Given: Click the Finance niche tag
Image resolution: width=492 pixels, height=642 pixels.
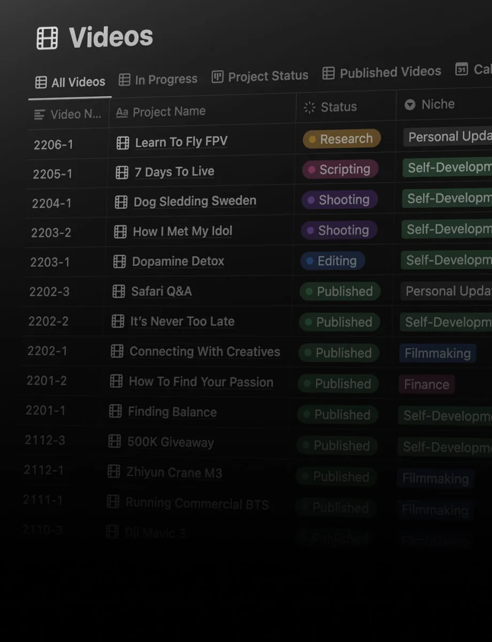Looking at the screenshot, I should (x=427, y=384).
